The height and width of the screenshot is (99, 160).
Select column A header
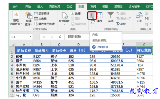pos(24,45)
